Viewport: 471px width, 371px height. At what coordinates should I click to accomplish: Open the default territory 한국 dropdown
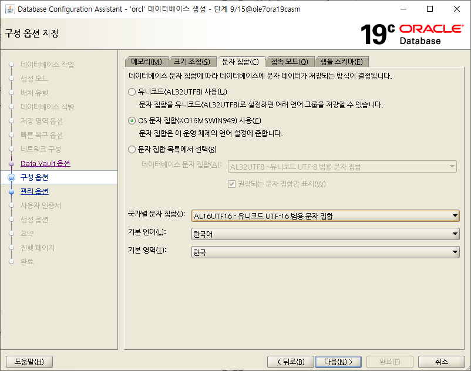coord(325,252)
